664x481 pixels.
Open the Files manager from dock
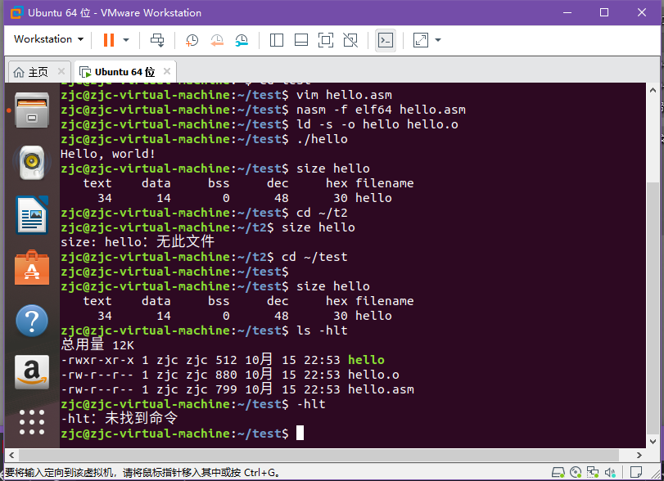point(32,110)
